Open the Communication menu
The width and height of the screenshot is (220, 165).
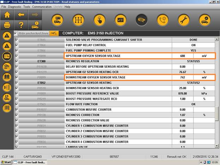[x=42, y=7]
